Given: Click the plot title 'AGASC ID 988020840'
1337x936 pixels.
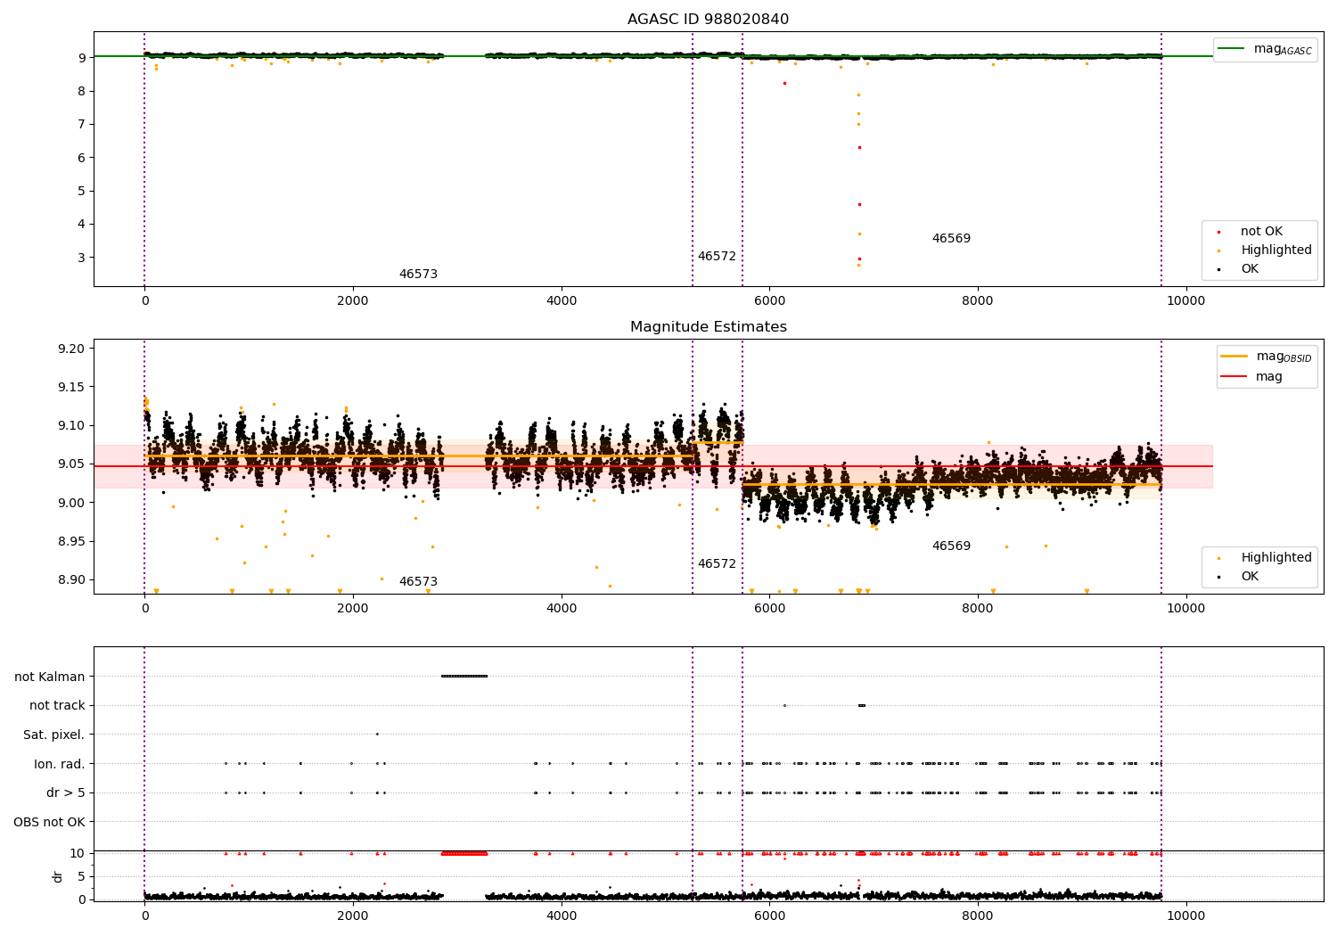Looking at the screenshot, I should [x=708, y=20].
